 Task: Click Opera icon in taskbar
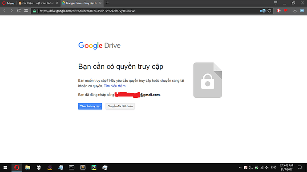click(x=17, y=168)
